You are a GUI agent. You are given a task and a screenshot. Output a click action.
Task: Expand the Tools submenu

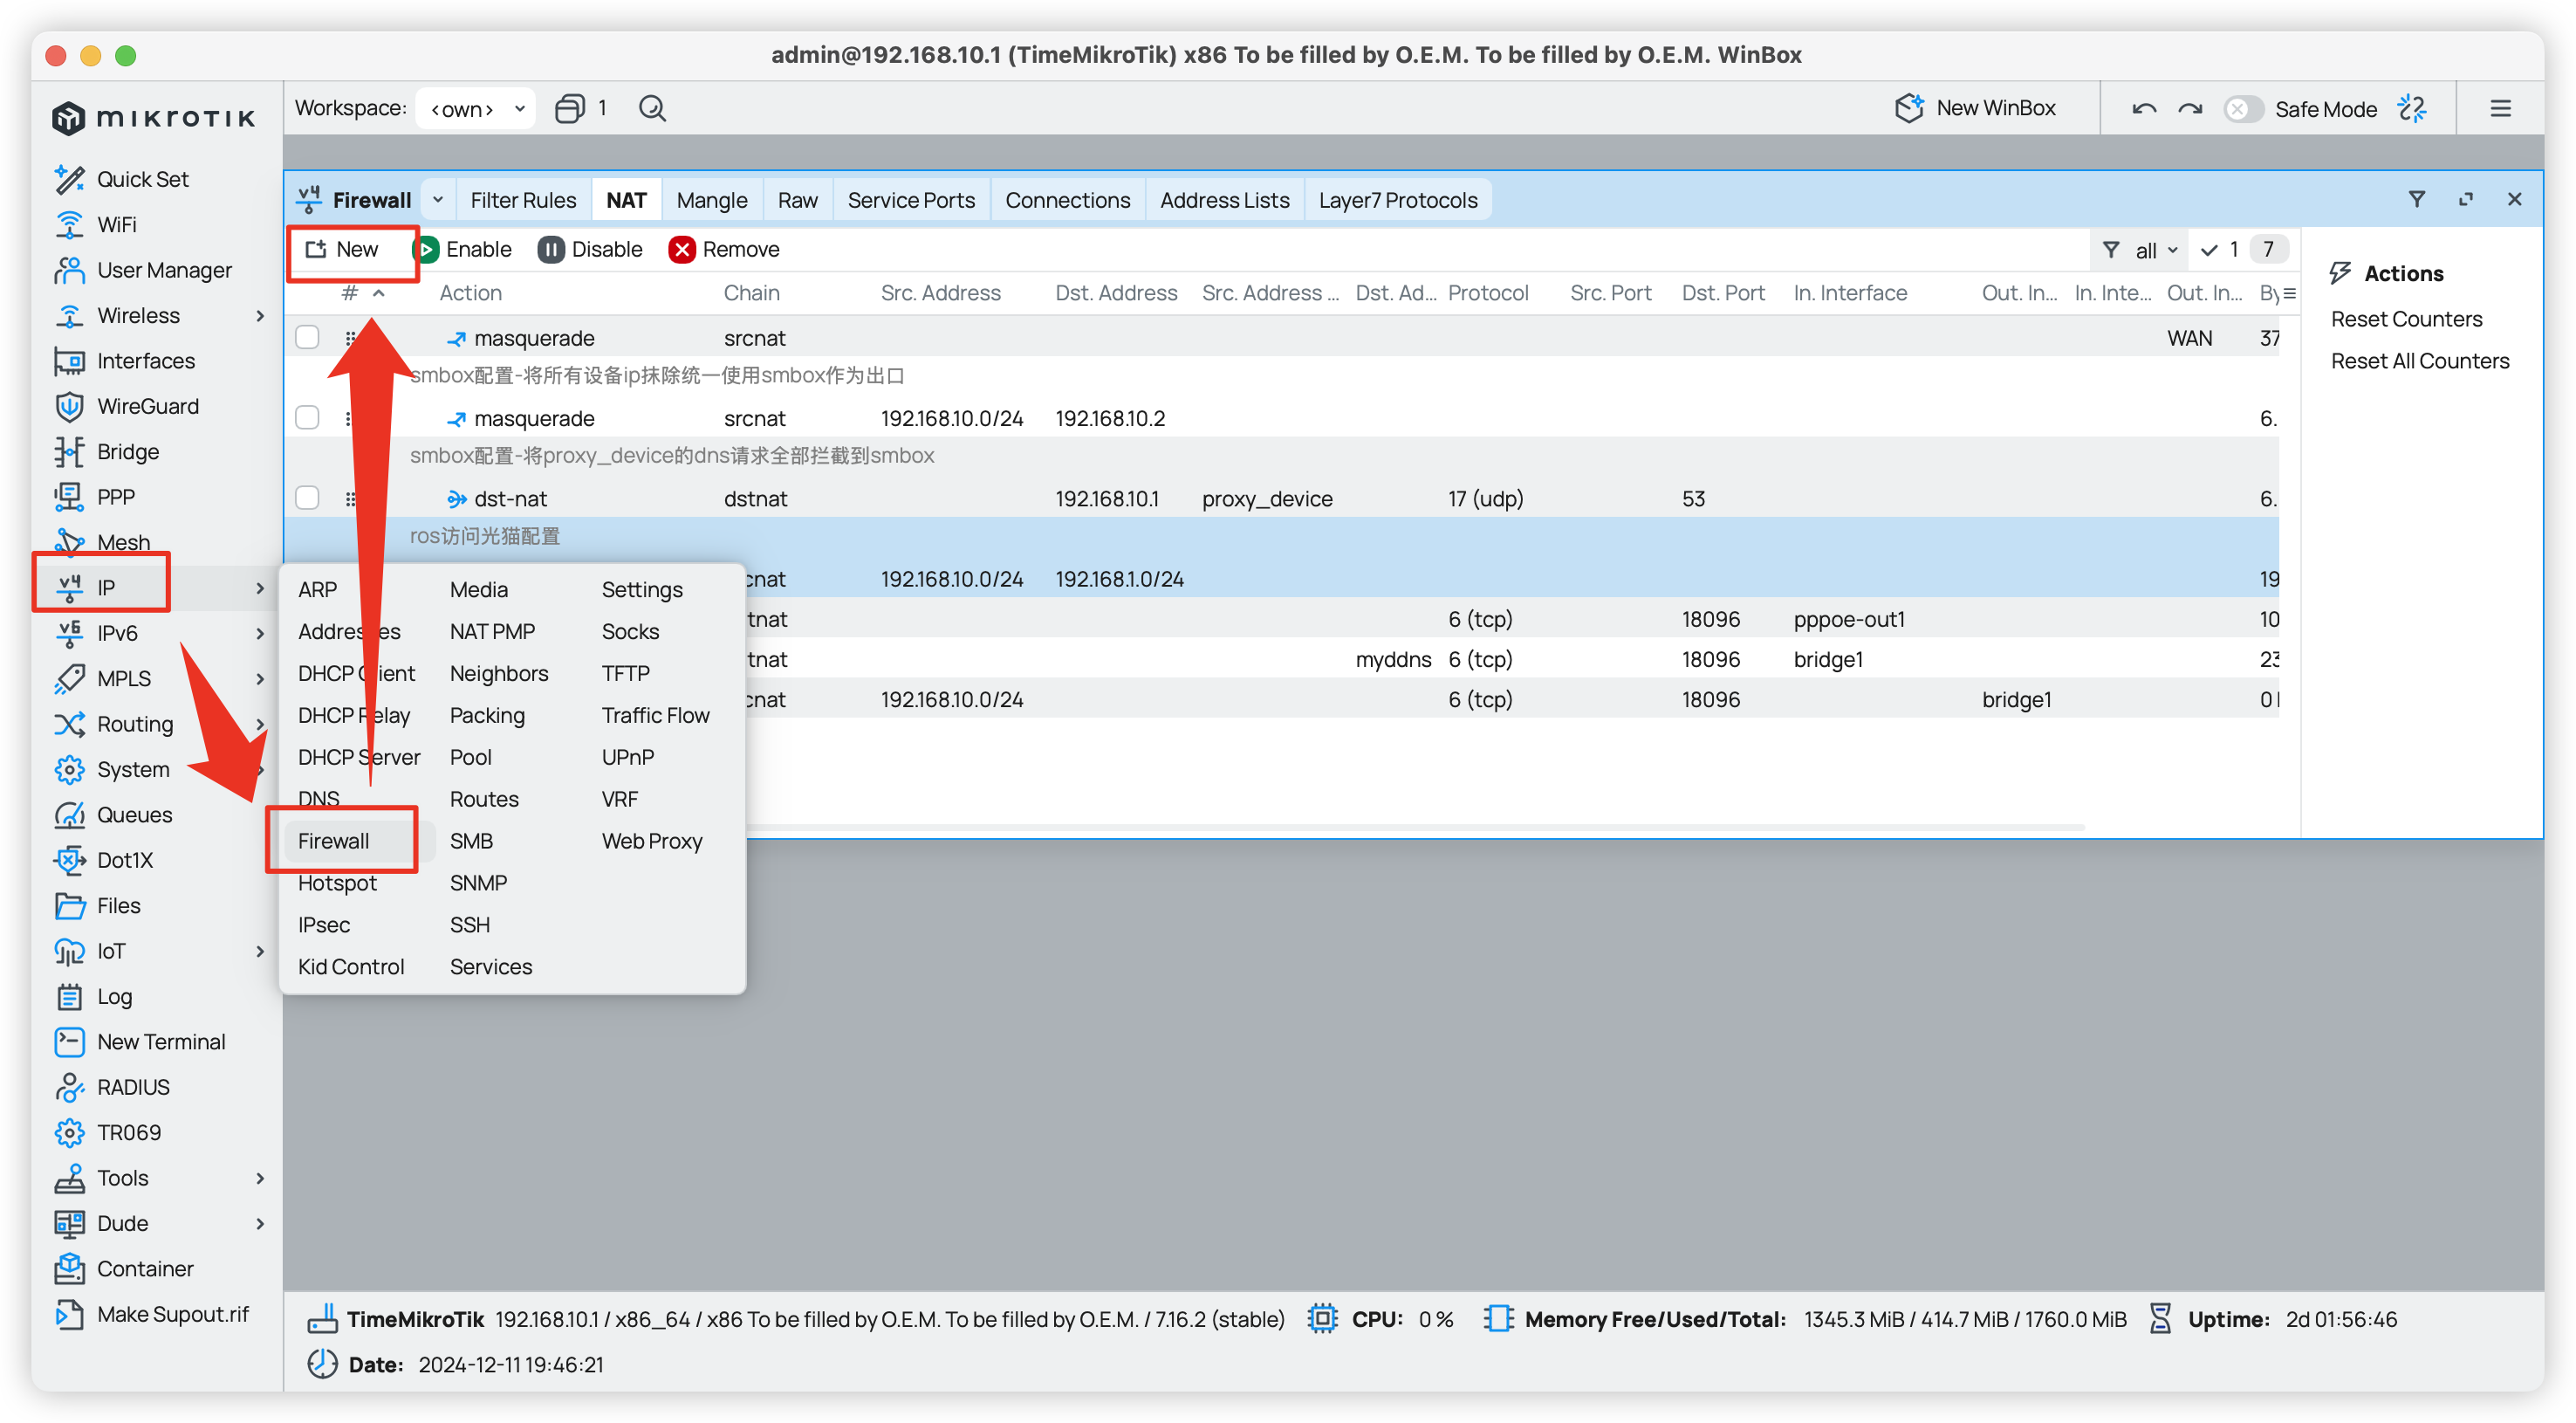[260, 1178]
